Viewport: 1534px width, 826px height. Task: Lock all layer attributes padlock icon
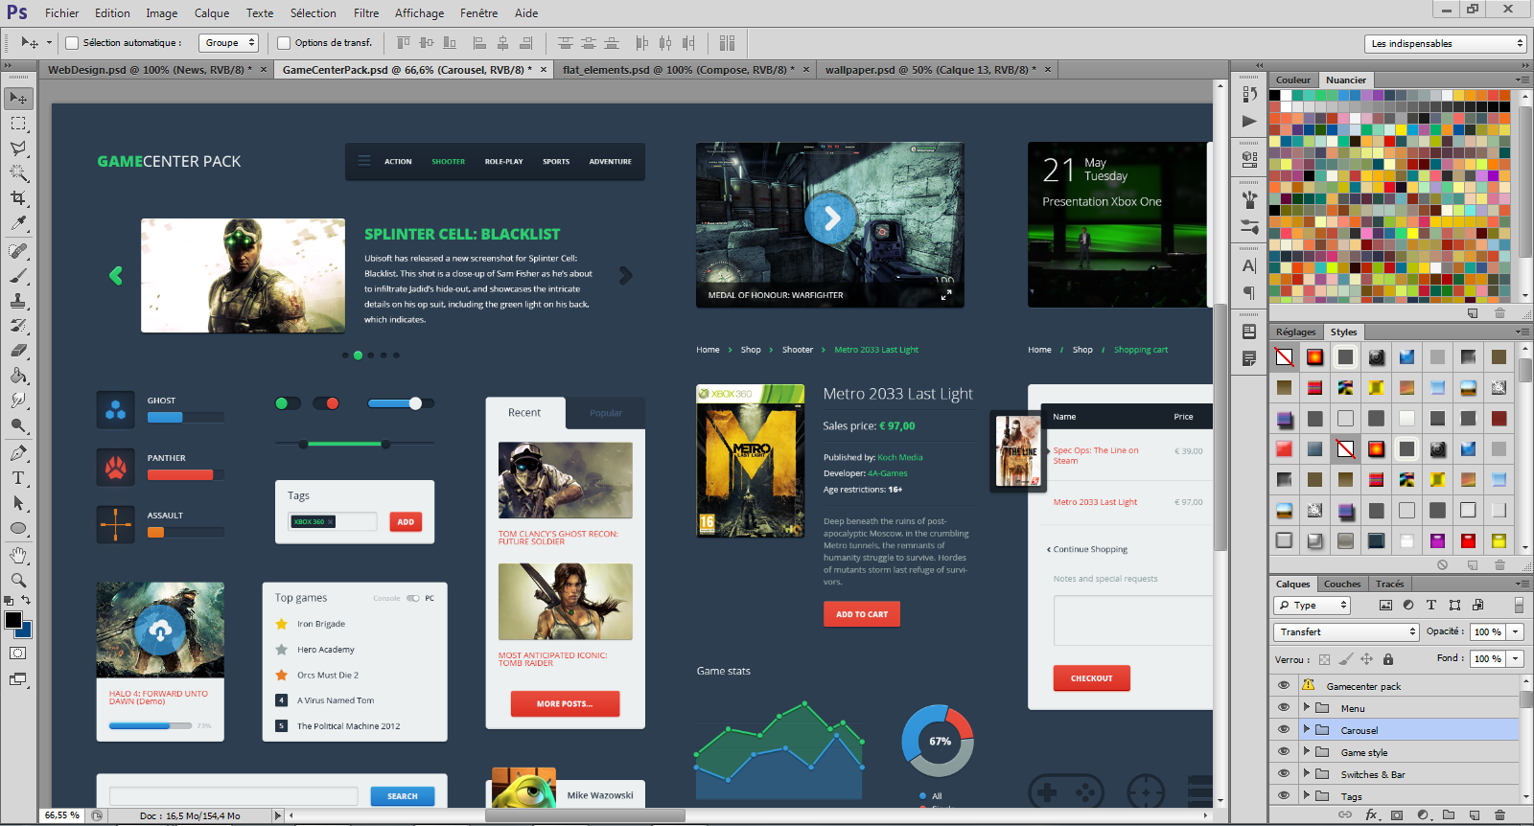point(1387,659)
